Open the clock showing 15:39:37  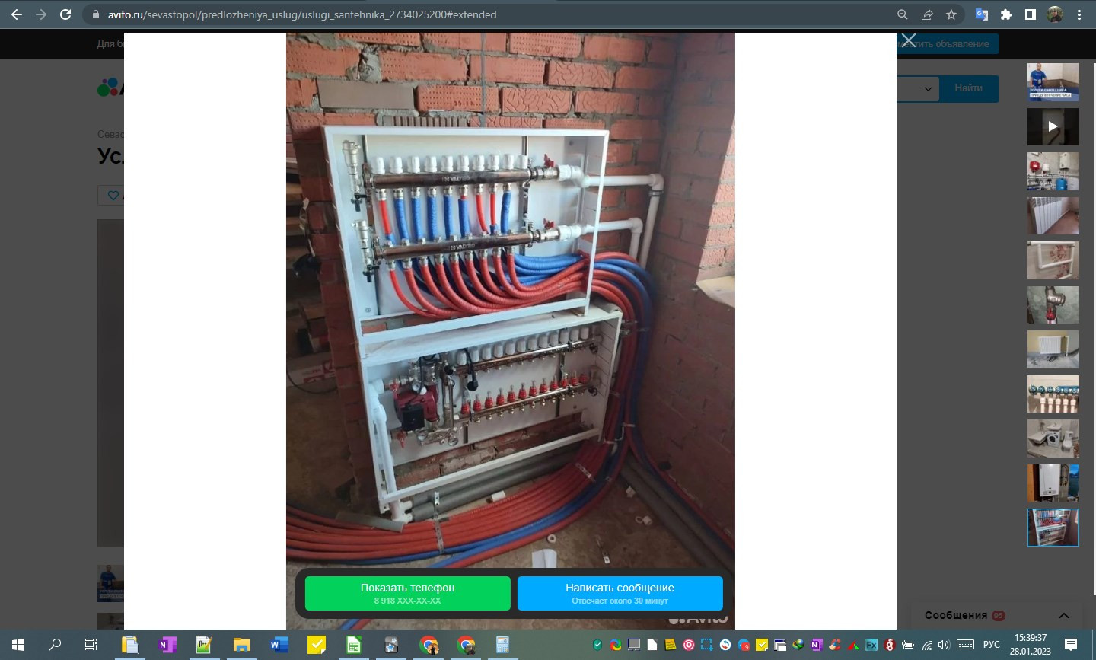(1031, 645)
